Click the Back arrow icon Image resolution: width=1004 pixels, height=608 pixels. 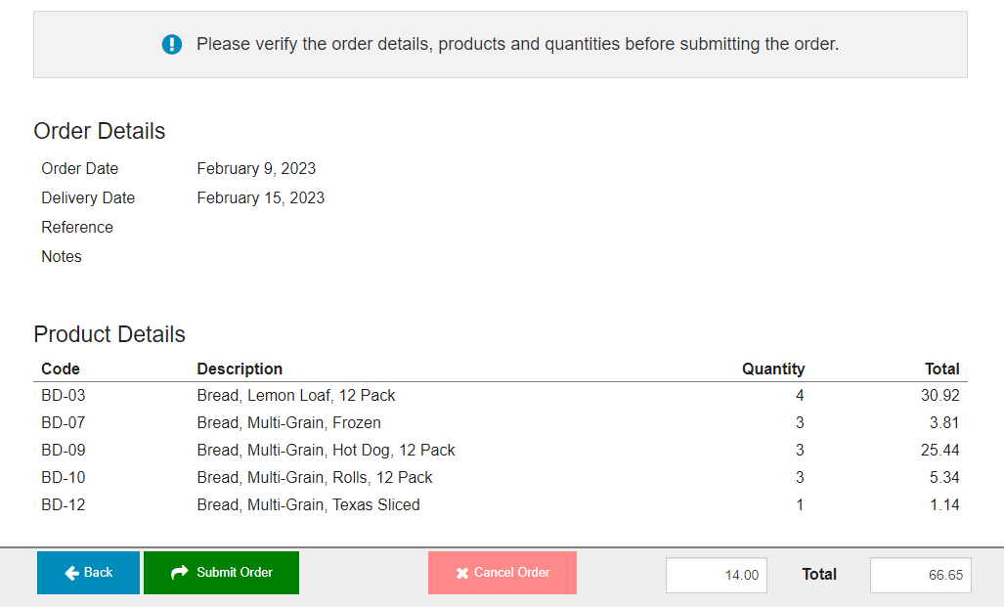[x=71, y=573]
